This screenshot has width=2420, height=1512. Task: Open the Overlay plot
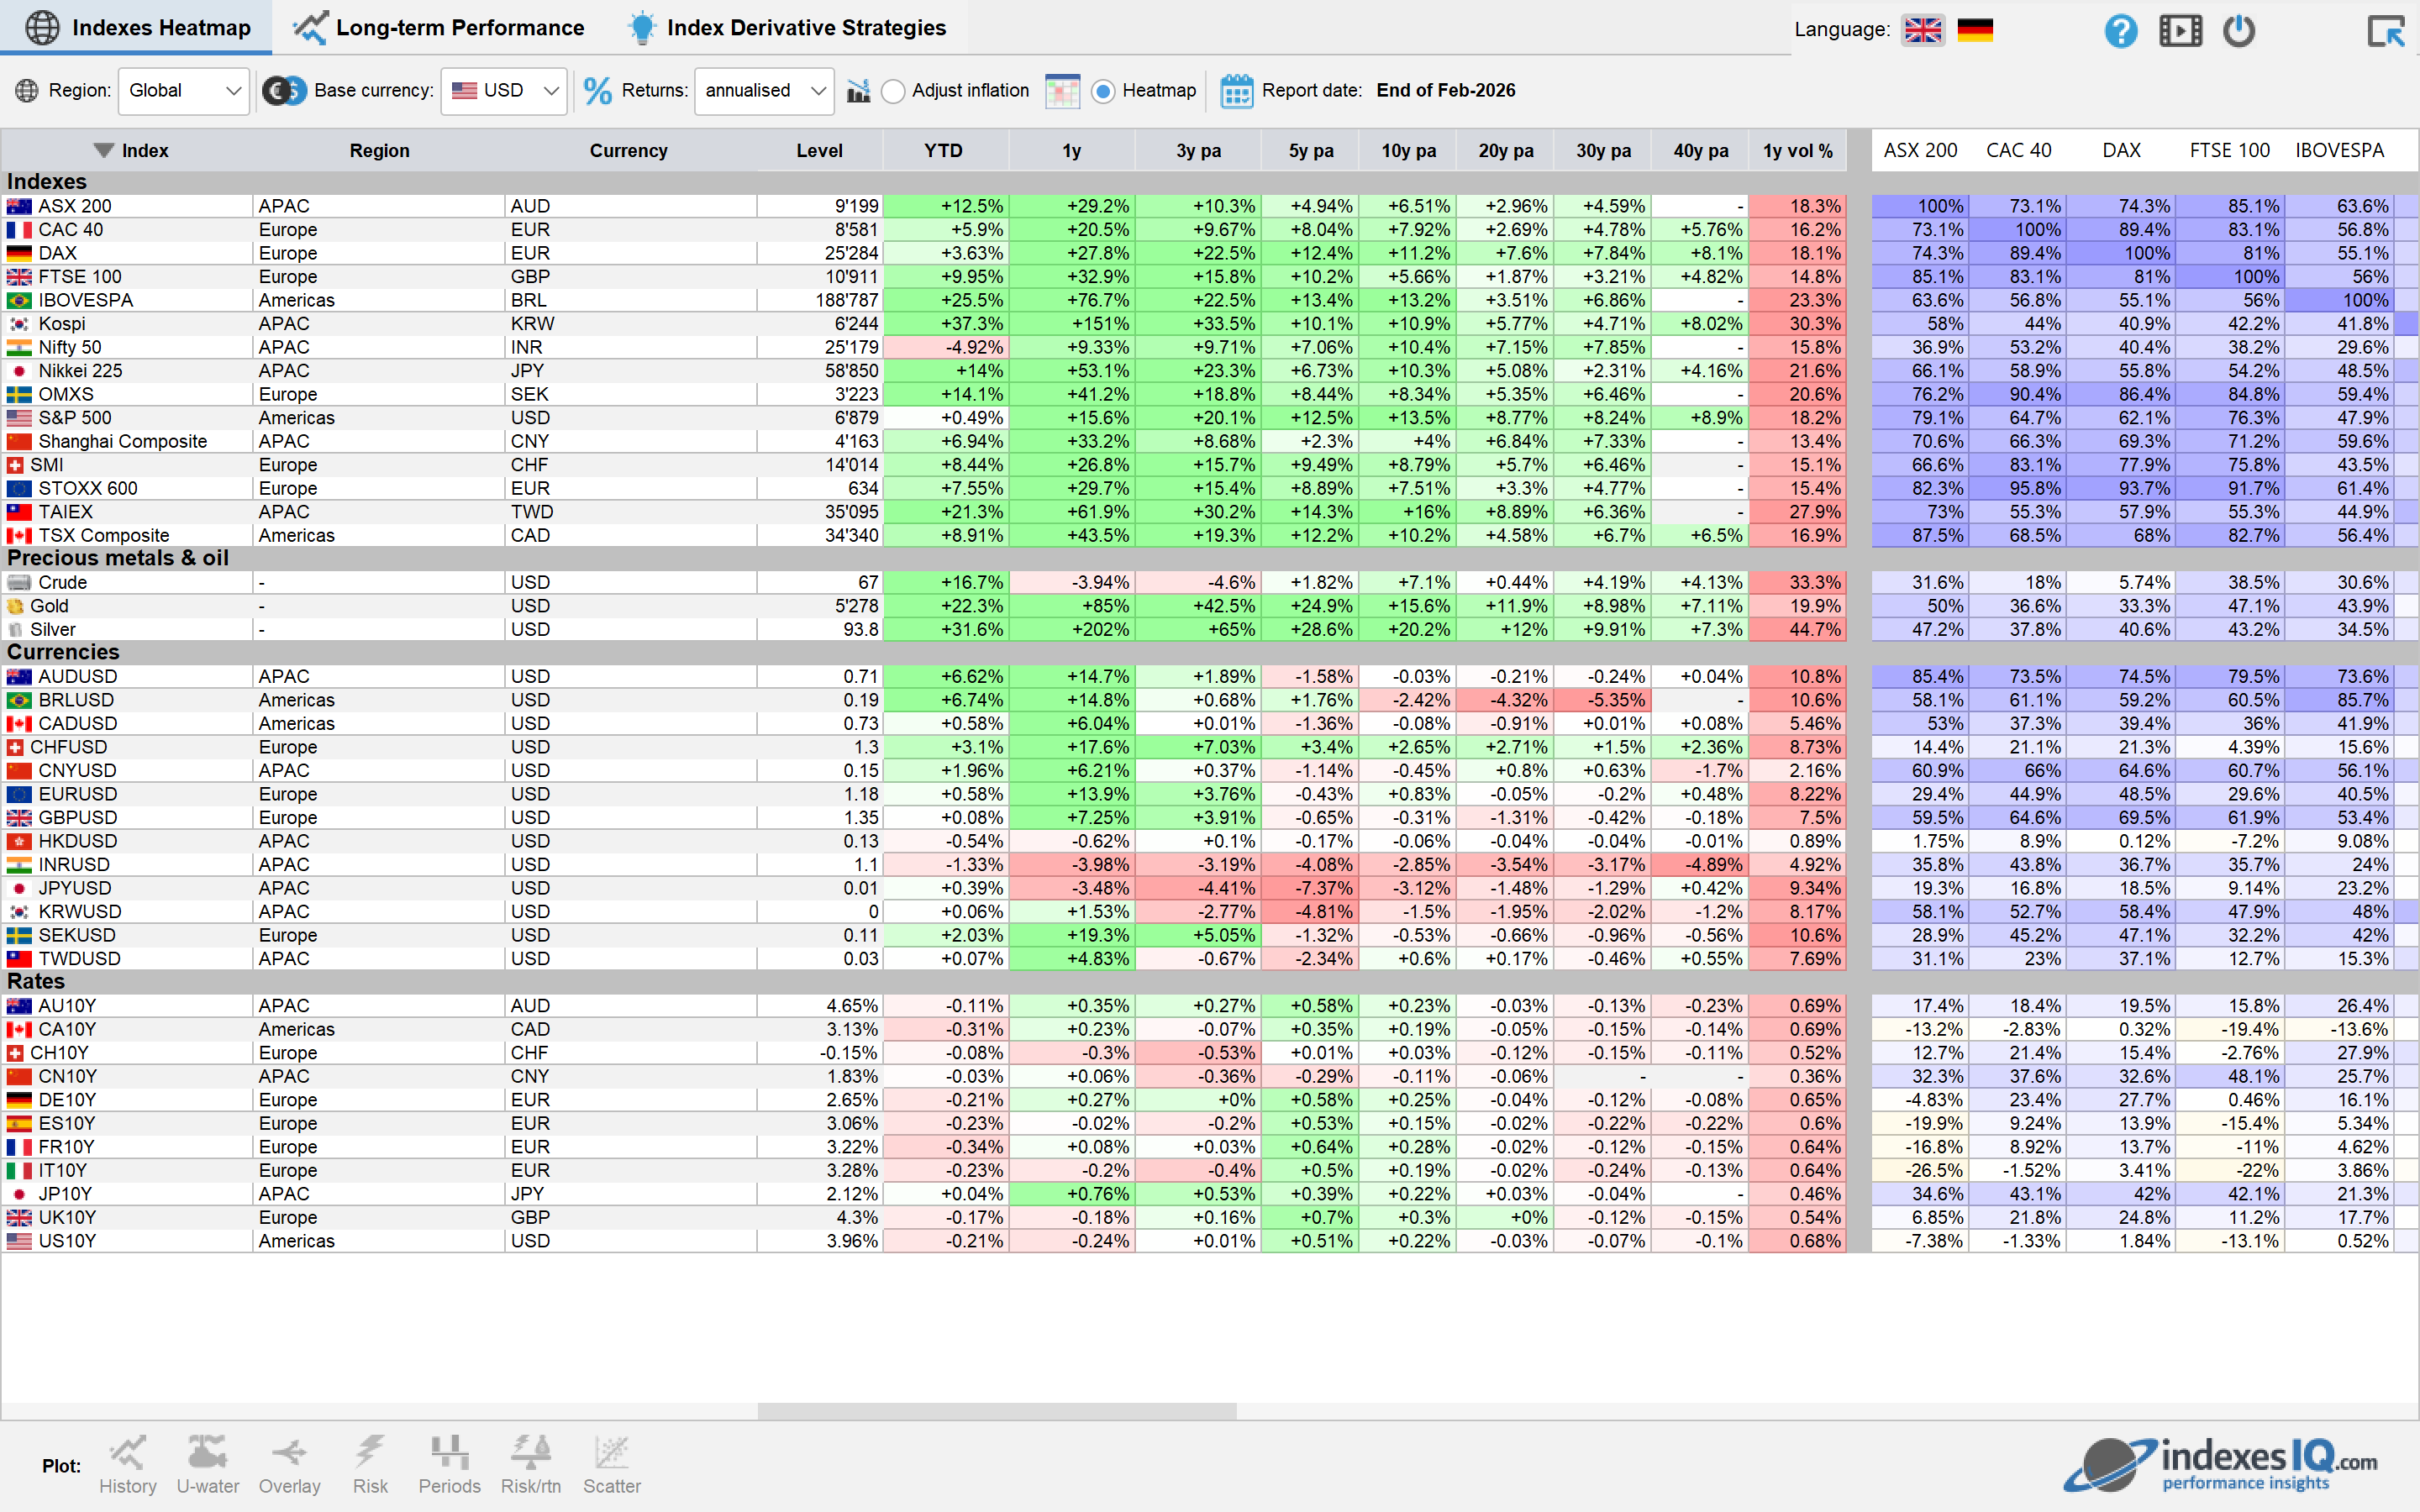tap(290, 1465)
